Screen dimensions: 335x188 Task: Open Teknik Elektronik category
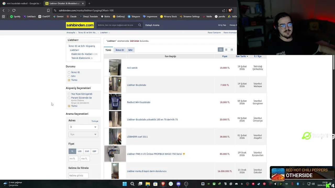click(81, 58)
